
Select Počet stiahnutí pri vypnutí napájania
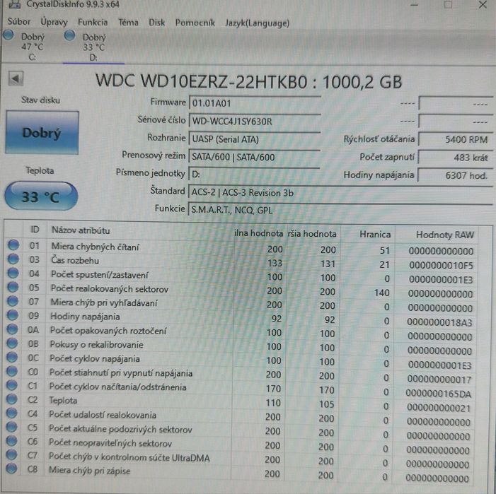click(121, 372)
